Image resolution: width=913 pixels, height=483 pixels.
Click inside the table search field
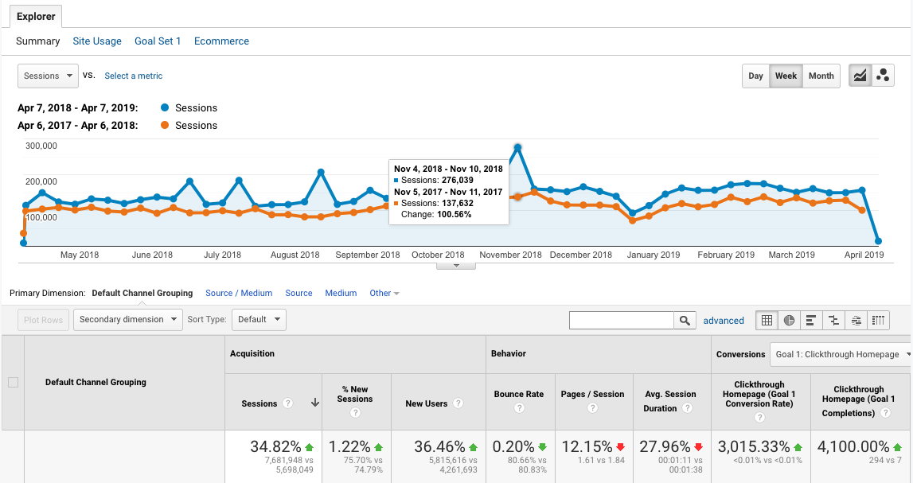point(622,320)
